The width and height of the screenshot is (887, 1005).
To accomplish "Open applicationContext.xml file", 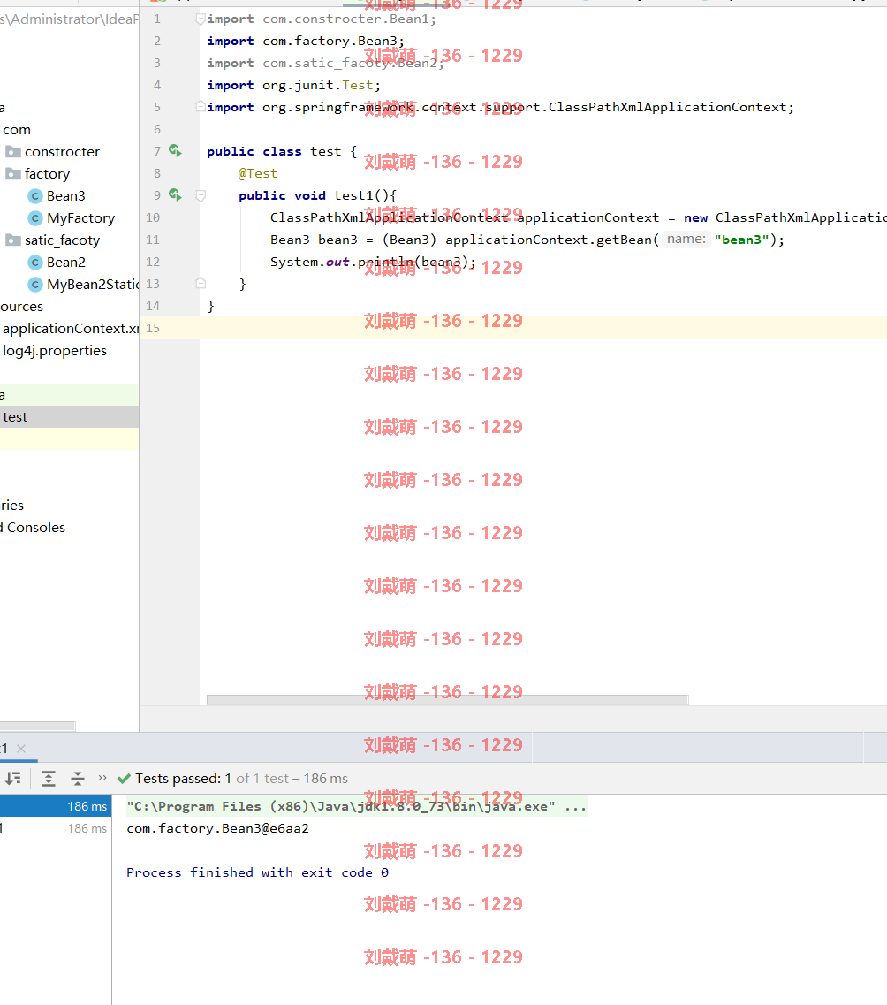I will tap(71, 329).
